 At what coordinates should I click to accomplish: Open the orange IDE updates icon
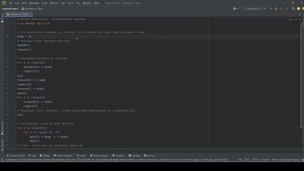pos(298,9)
